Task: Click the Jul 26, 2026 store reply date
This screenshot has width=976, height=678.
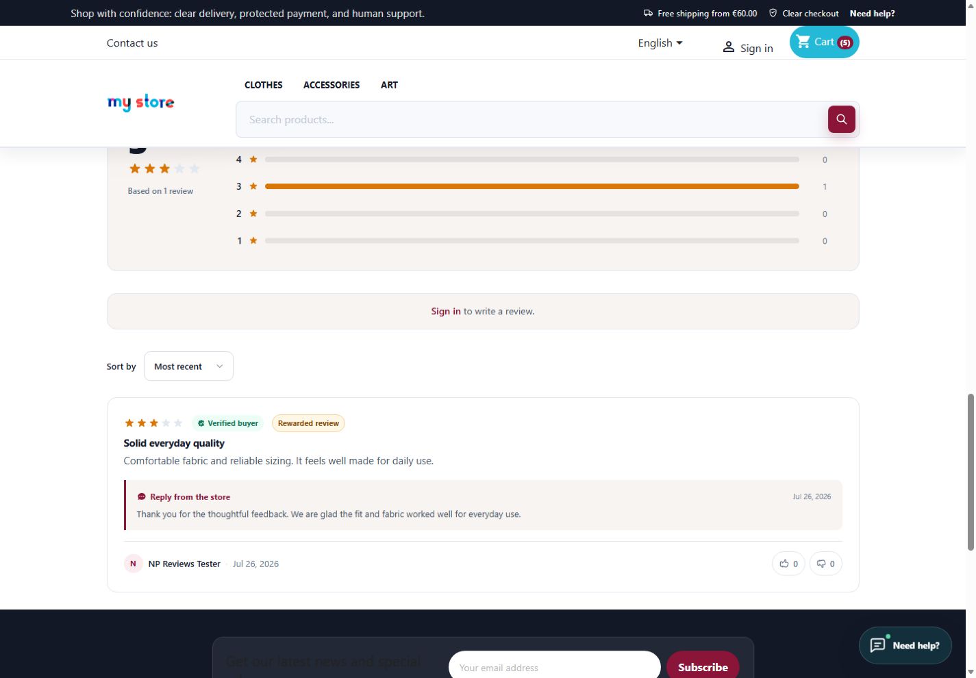Action: point(812,497)
